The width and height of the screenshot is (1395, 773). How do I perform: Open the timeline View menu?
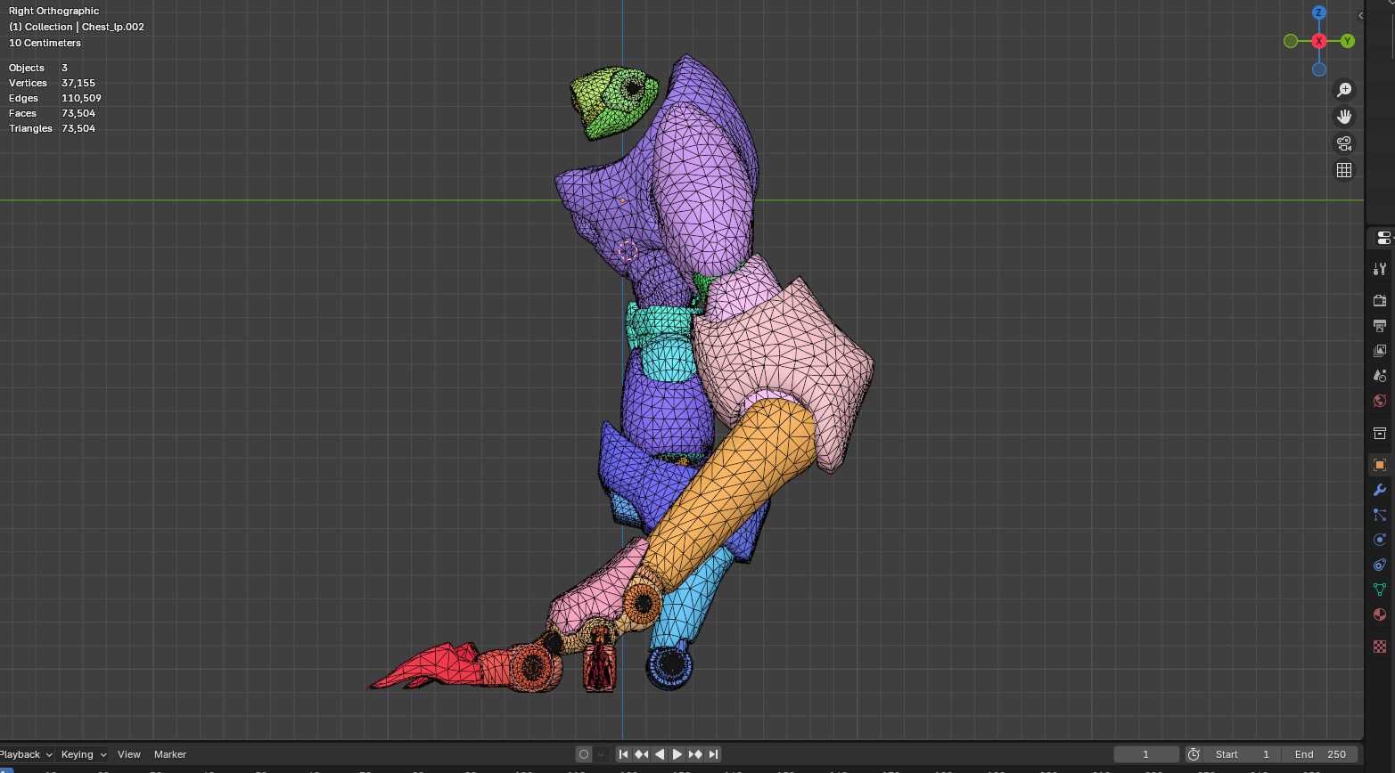[129, 754]
